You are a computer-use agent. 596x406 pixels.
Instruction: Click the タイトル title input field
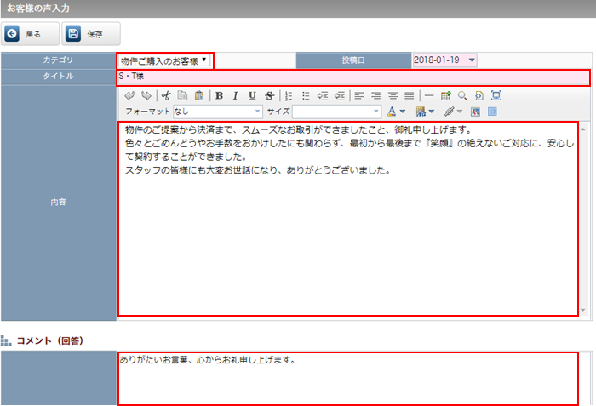(x=353, y=77)
